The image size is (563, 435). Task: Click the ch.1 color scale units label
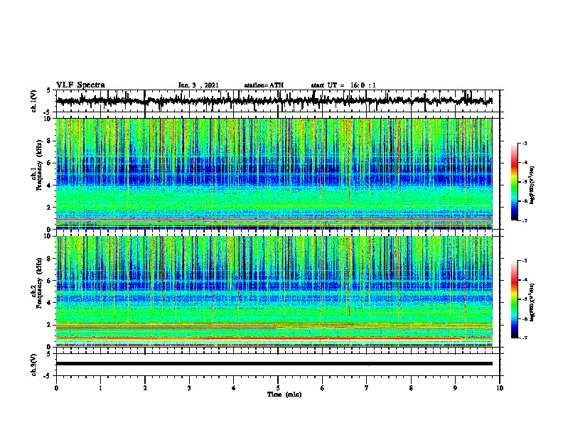pos(532,186)
